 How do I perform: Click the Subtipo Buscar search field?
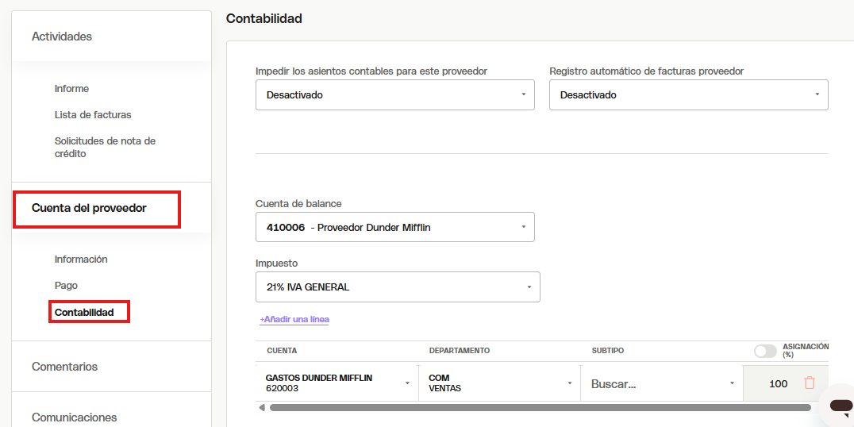point(662,383)
